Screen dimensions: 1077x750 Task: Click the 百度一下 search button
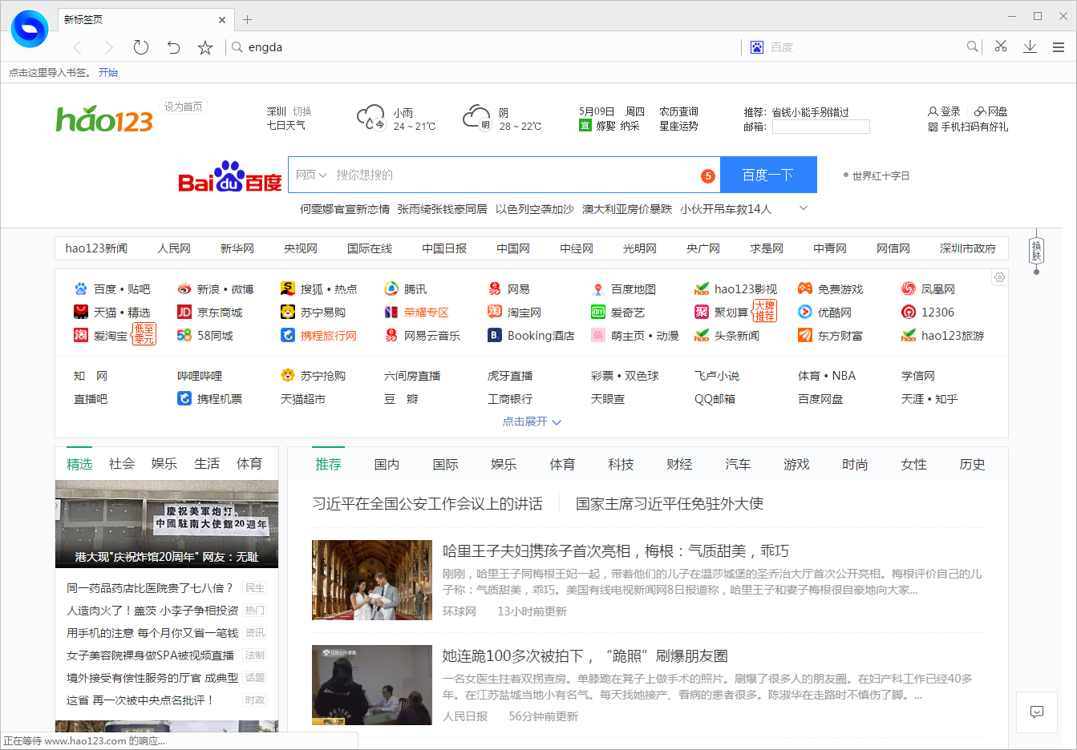pos(768,174)
